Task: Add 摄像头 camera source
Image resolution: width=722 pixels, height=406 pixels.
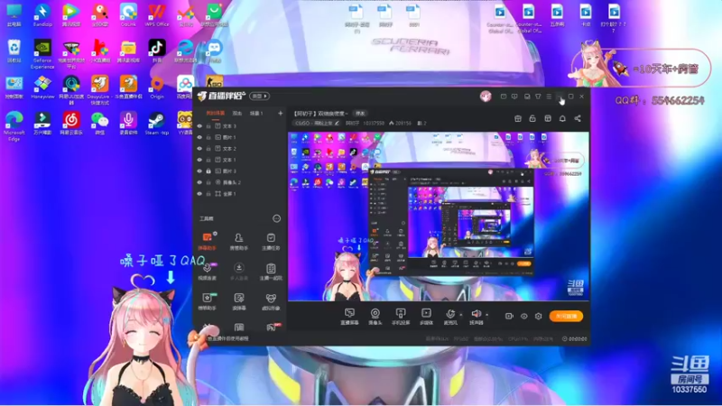Action: click(x=375, y=317)
